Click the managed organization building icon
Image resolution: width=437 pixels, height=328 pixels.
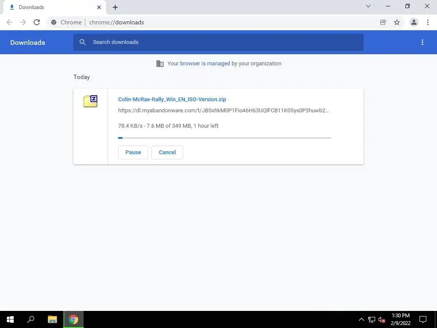(x=160, y=64)
